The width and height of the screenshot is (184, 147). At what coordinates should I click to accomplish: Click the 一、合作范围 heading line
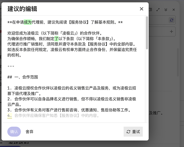pos(23,77)
